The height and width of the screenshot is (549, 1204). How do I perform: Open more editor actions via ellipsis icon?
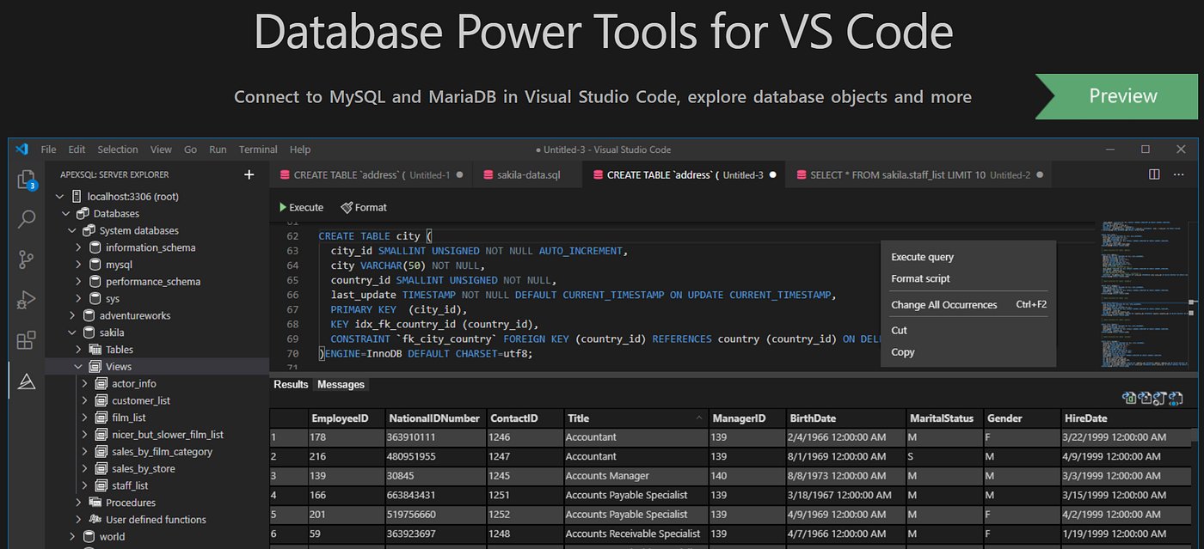pos(1177,174)
